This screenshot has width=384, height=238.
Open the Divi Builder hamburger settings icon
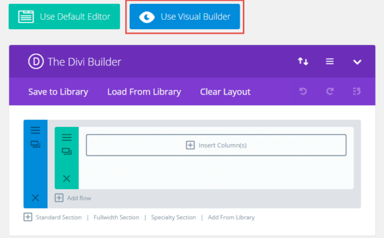point(330,61)
